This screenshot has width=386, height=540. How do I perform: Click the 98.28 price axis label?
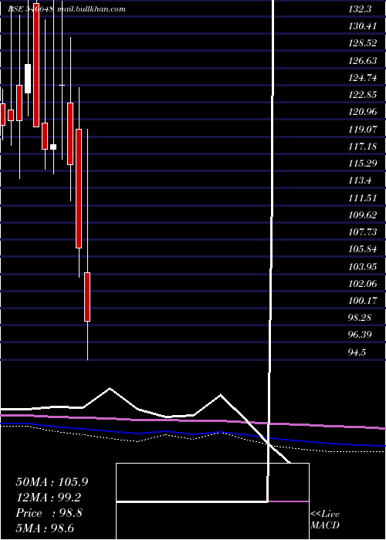click(361, 318)
